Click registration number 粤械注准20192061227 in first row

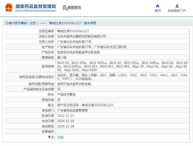(73, 31)
